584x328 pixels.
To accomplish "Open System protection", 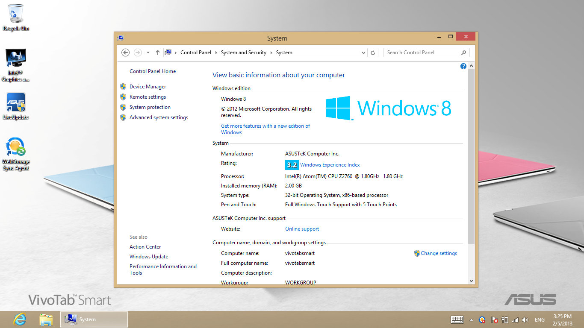I will (x=150, y=107).
